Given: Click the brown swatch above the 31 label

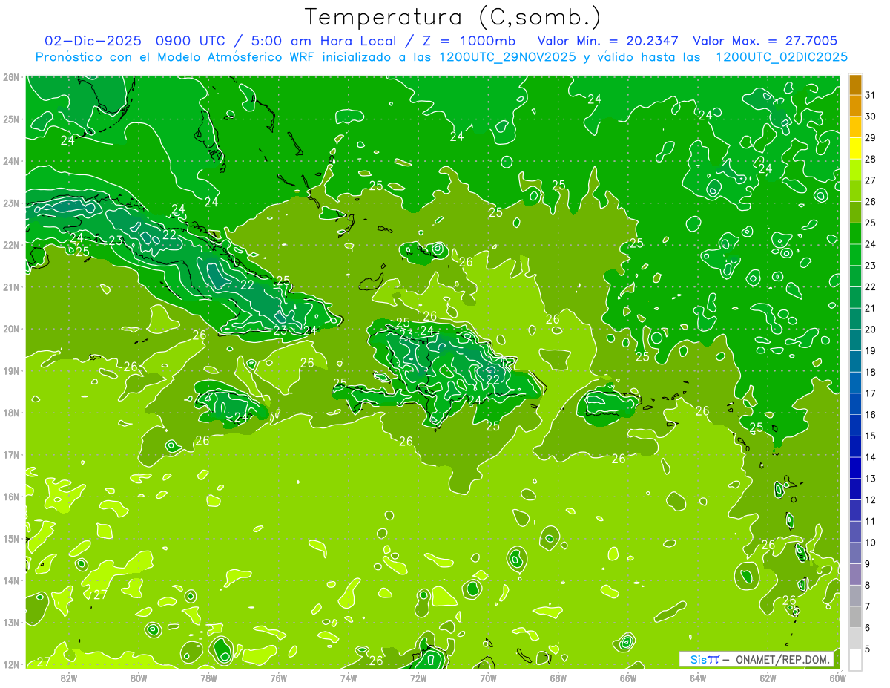Looking at the screenshot, I should click(855, 85).
